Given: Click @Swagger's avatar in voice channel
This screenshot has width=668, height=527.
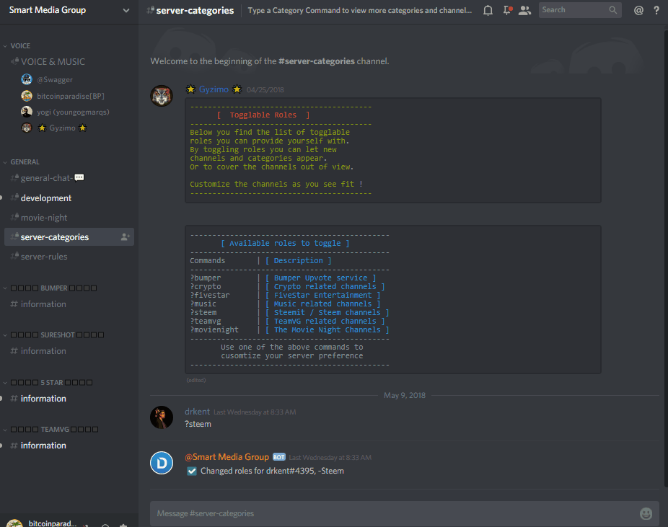Looking at the screenshot, I should 27,79.
